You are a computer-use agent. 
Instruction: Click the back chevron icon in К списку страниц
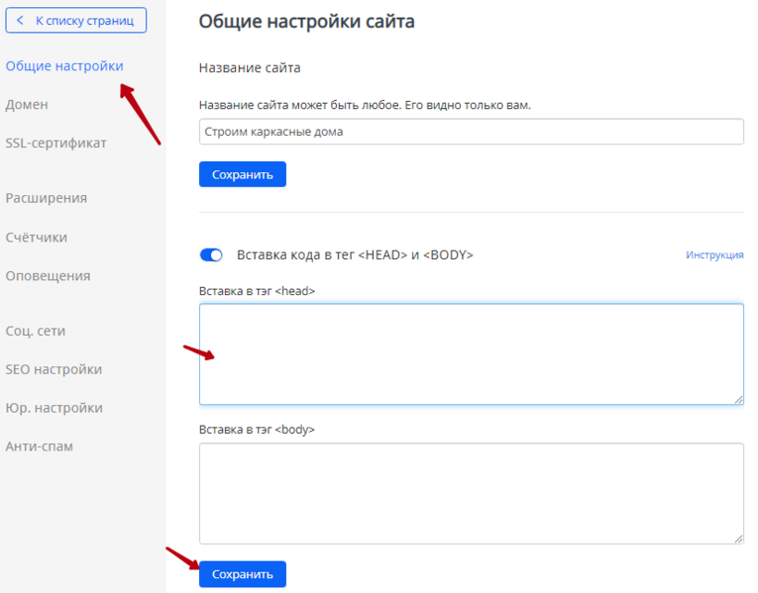20,20
